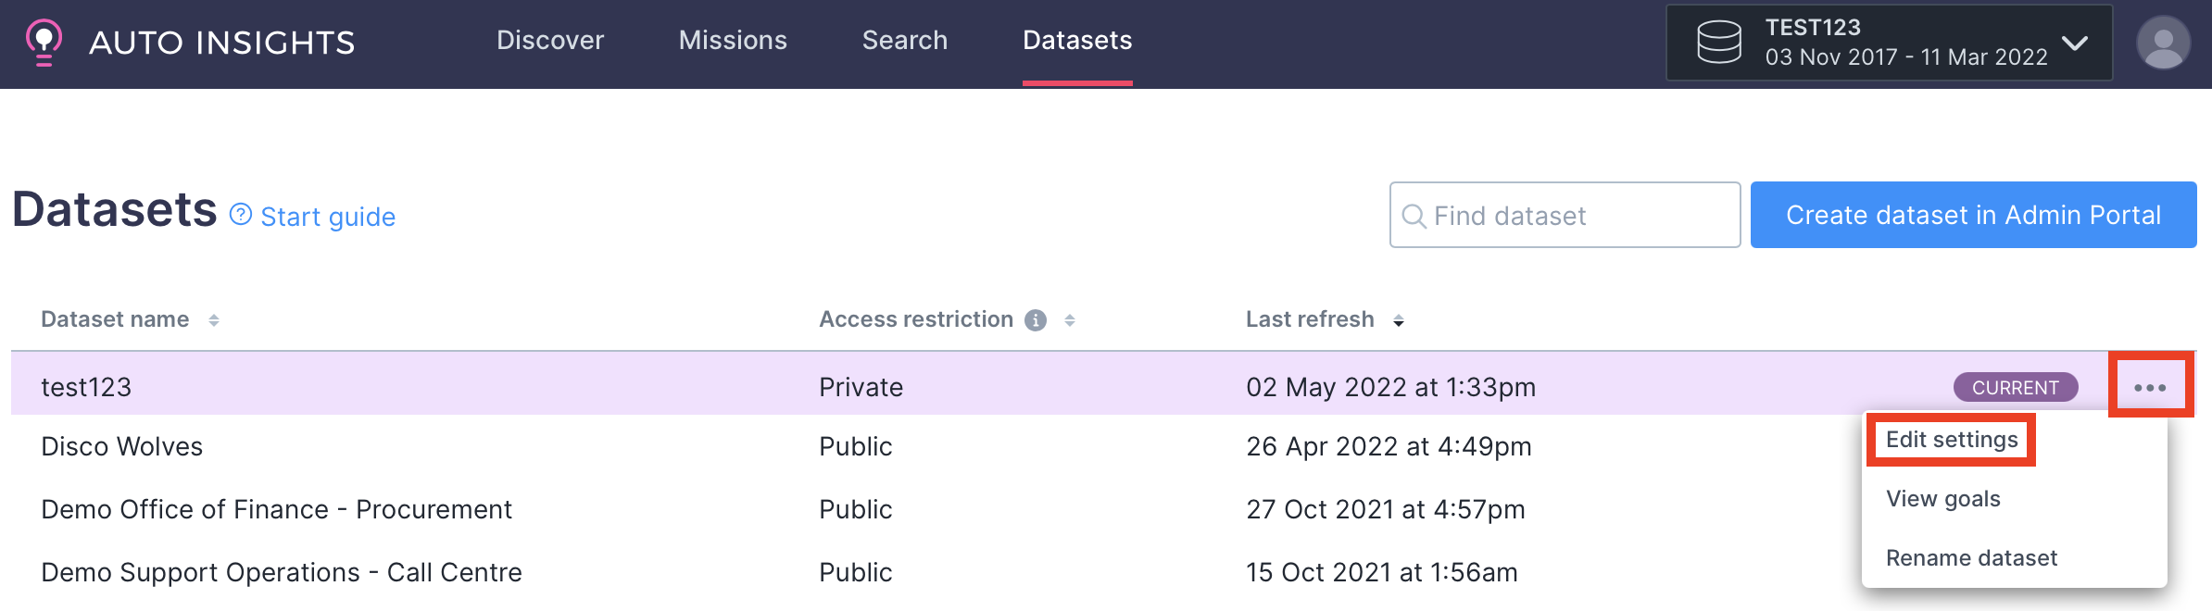The width and height of the screenshot is (2212, 611).
Task: Switch to the Discover tab
Action: coord(550,41)
